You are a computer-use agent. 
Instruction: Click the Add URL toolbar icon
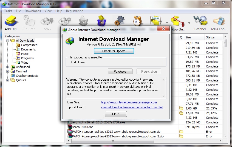[11, 21]
